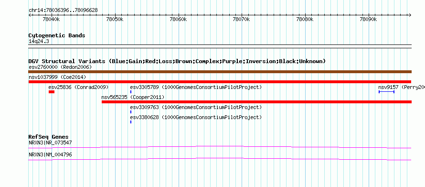Viewport: 425px width, 187px height.
Task: Select the red nsv1037999 loss variant bar
Action: tap(220, 82)
